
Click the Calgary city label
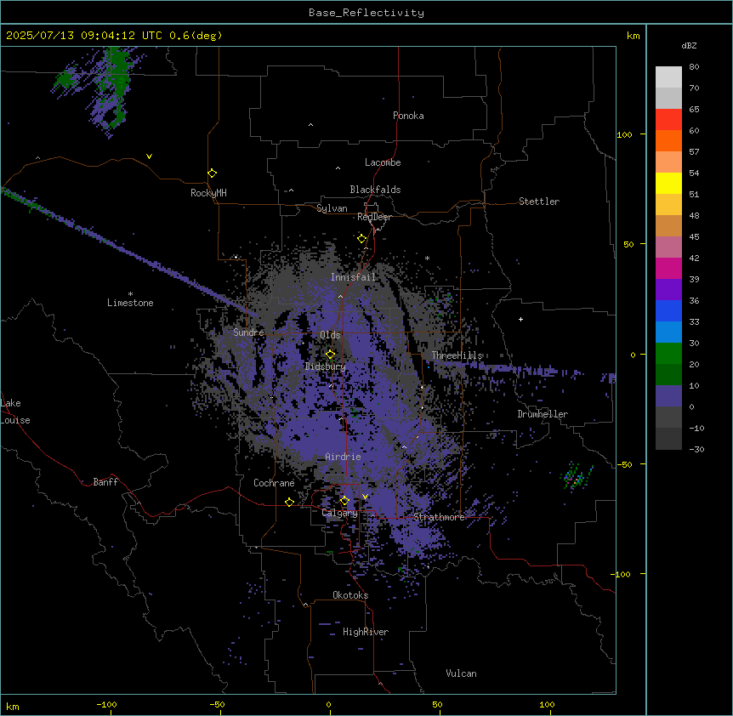[340, 513]
